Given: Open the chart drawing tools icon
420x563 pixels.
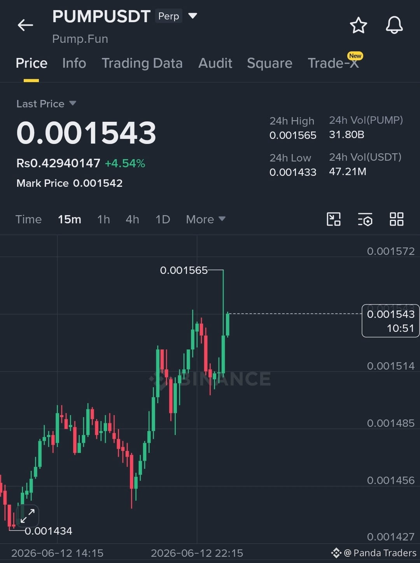Looking at the screenshot, I should (334, 219).
